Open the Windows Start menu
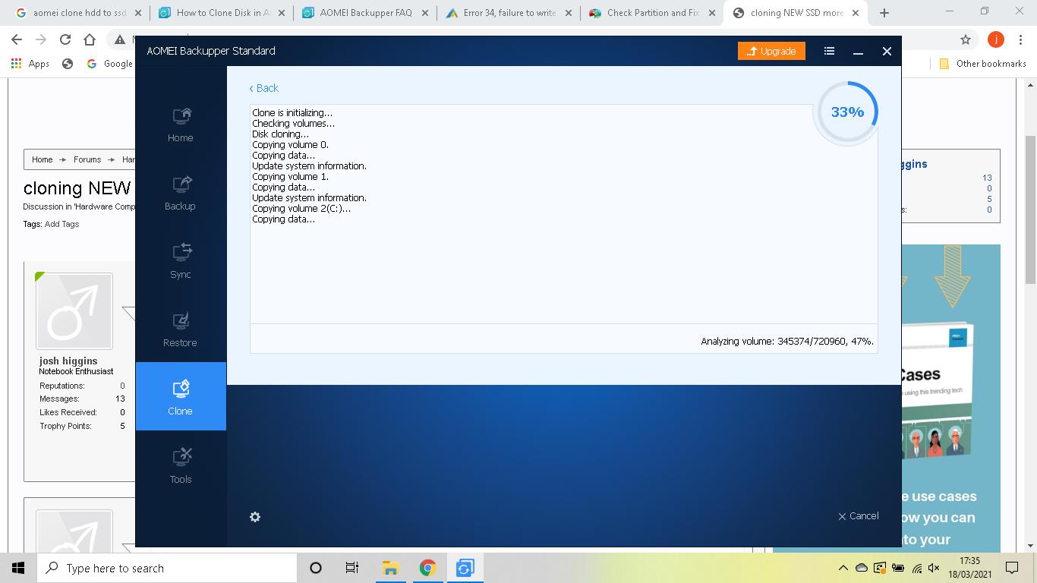This screenshot has height=583, width=1037. coord(18,568)
